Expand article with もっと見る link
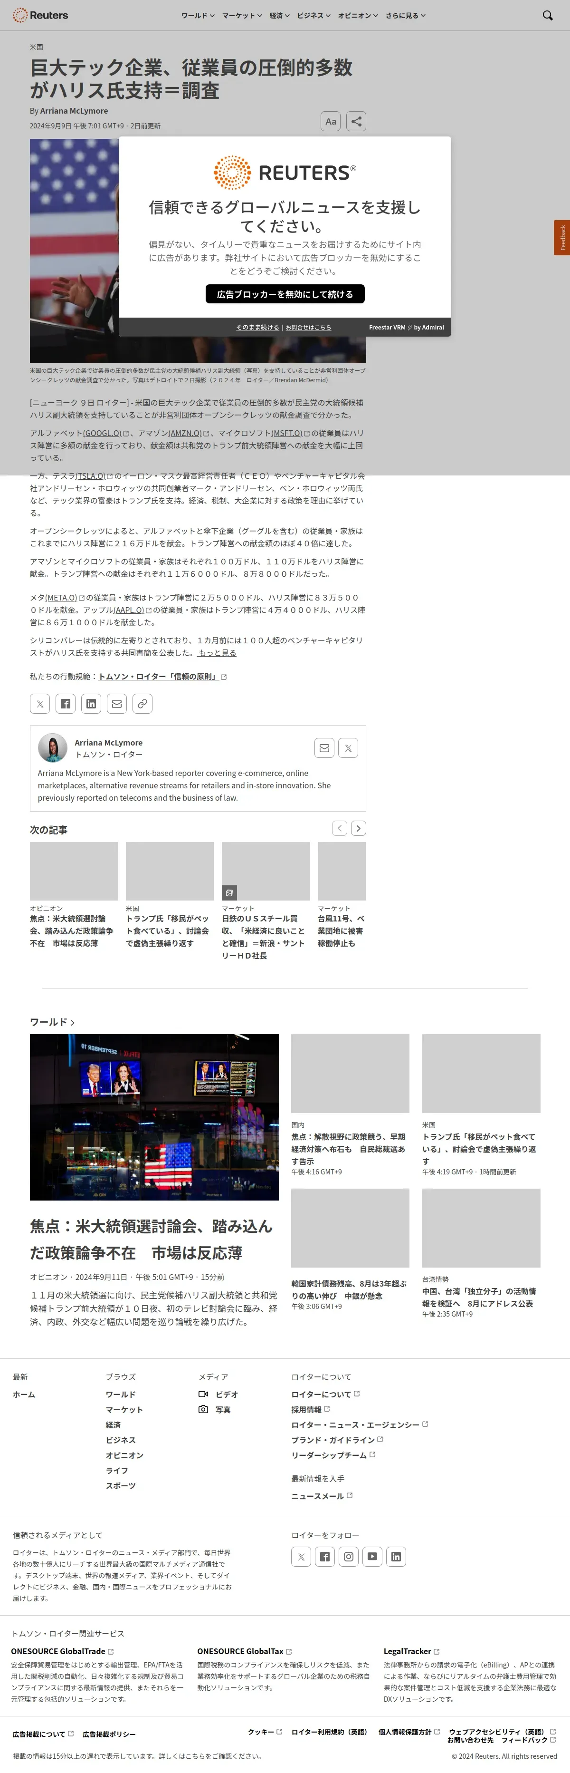570x1773 pixels. pyautogui.click(x=217, y=652)
